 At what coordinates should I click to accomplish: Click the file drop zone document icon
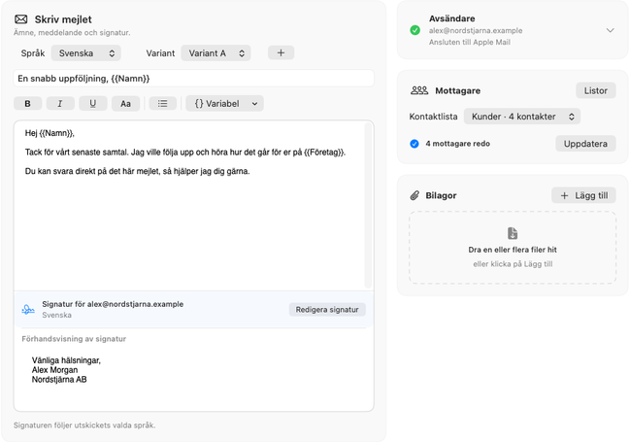tap(513, 233)
